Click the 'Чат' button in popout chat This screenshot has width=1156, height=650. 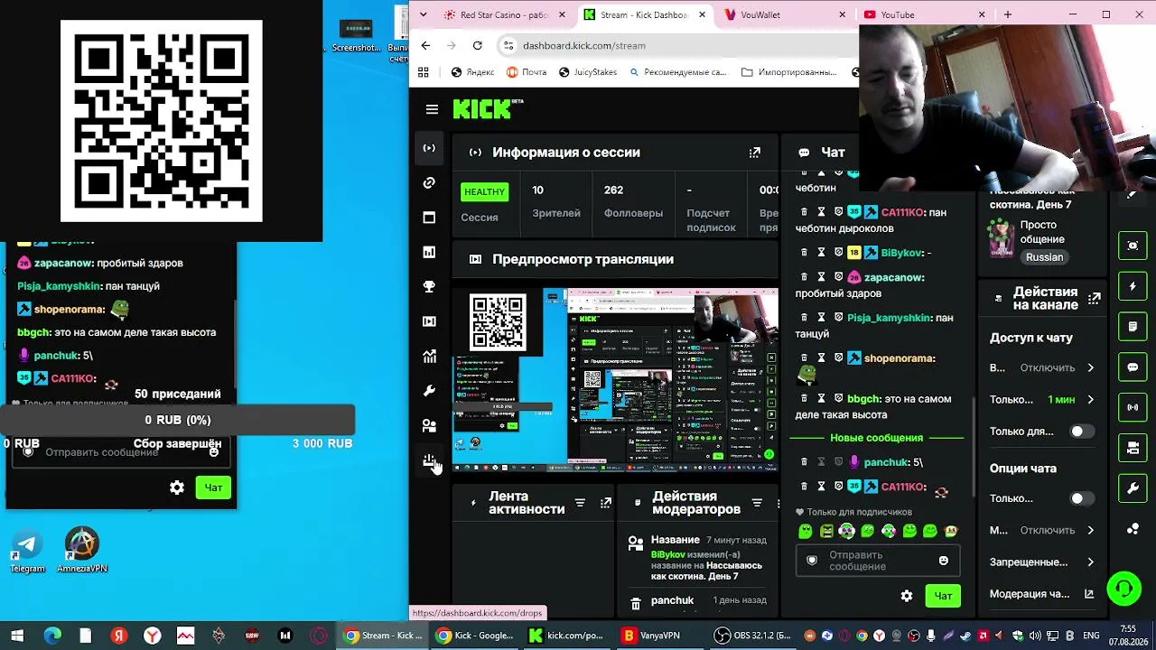tap(213, 487)
